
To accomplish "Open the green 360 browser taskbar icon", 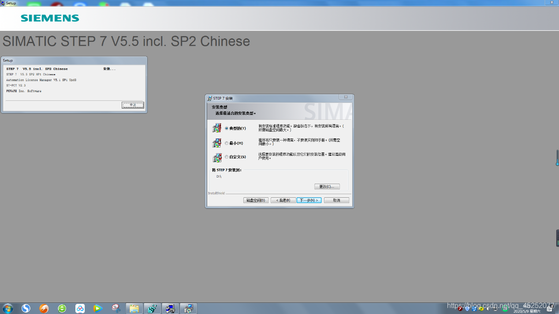I will (x=62, y=308).
